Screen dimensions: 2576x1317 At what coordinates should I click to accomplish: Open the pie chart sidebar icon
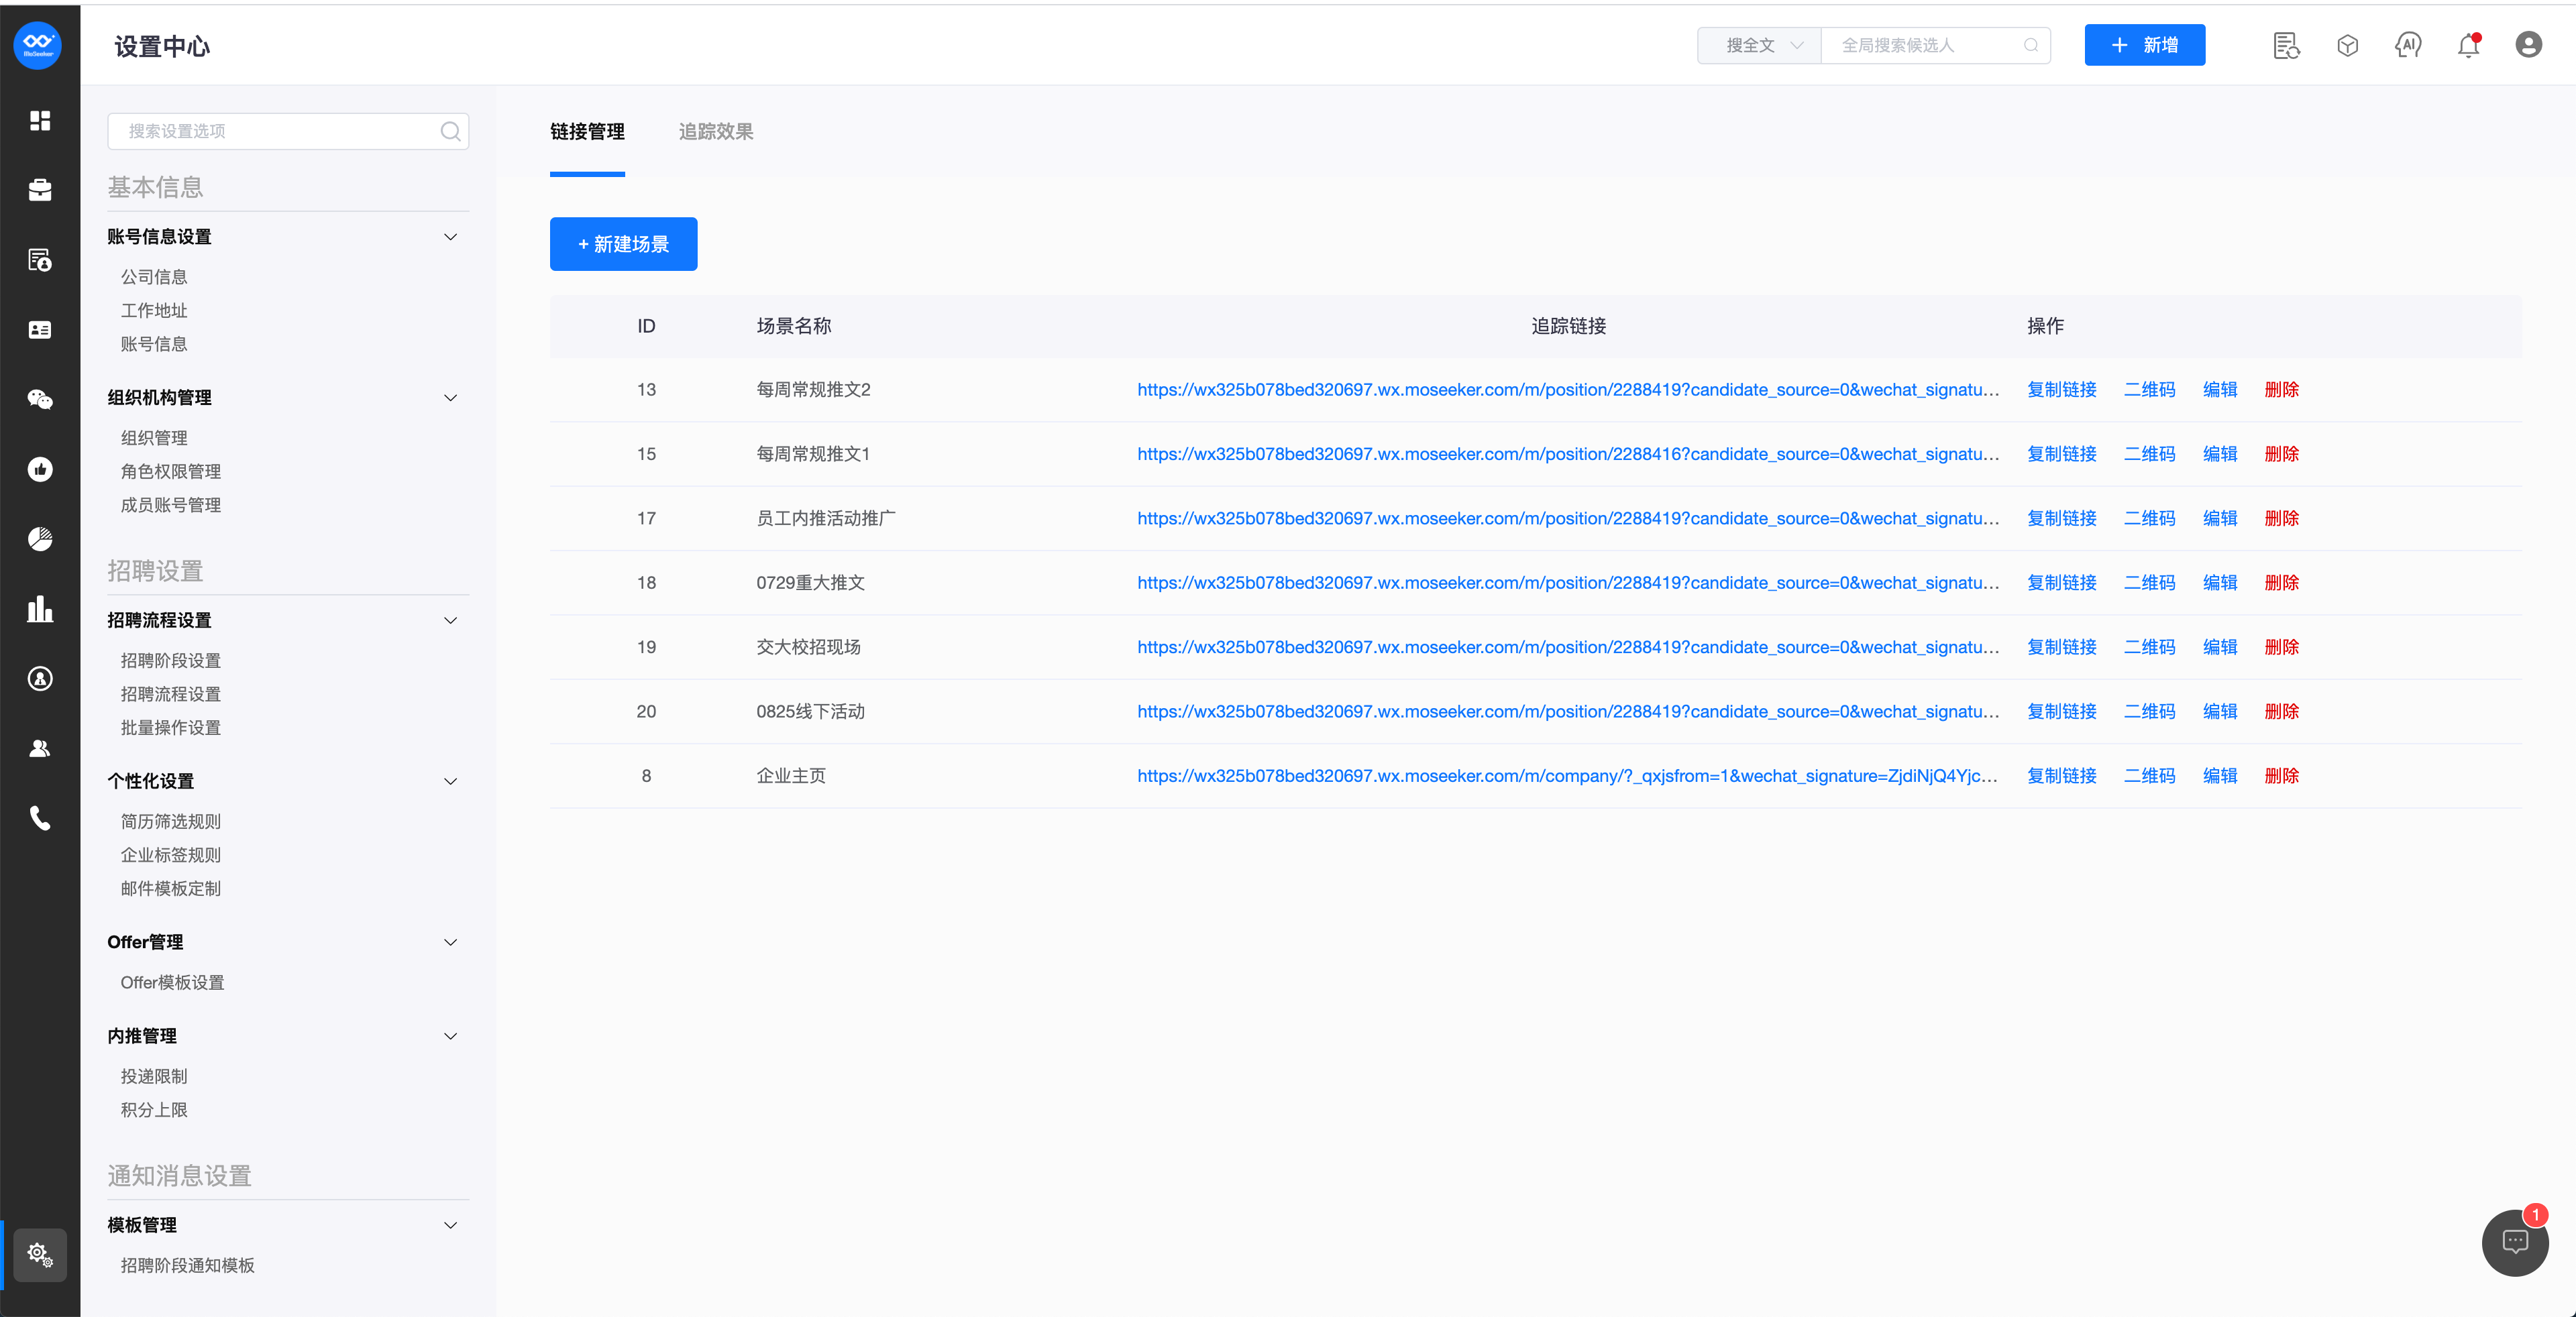40,538
